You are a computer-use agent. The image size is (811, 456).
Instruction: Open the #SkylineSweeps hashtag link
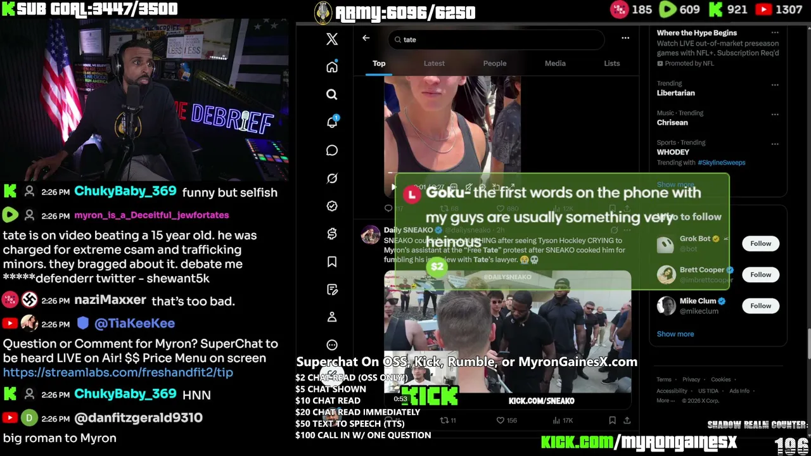[x=721, y=163]
